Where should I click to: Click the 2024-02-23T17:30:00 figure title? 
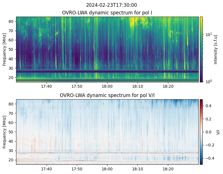(x=111, y=5)
